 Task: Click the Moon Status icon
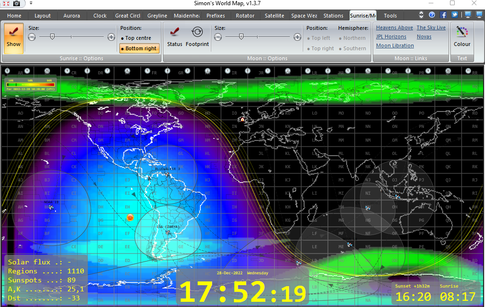coord(174,37)
